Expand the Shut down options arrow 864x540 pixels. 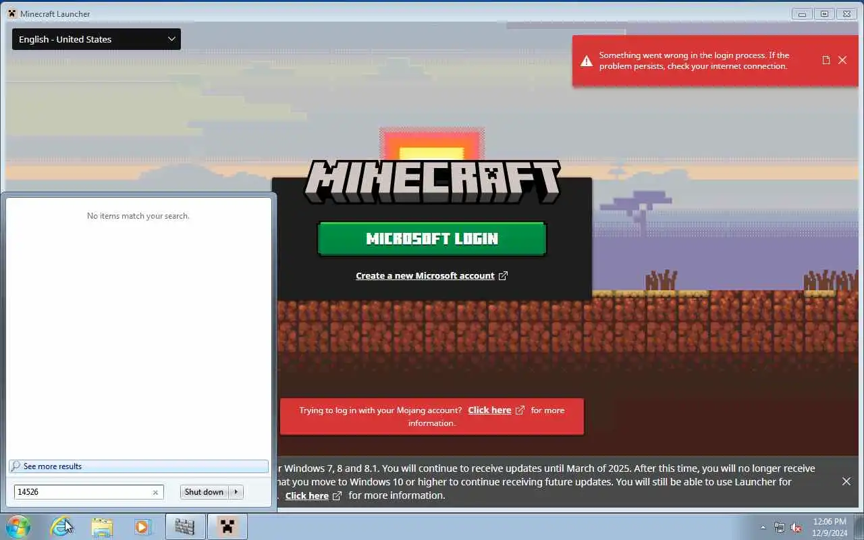coord(236,492)
